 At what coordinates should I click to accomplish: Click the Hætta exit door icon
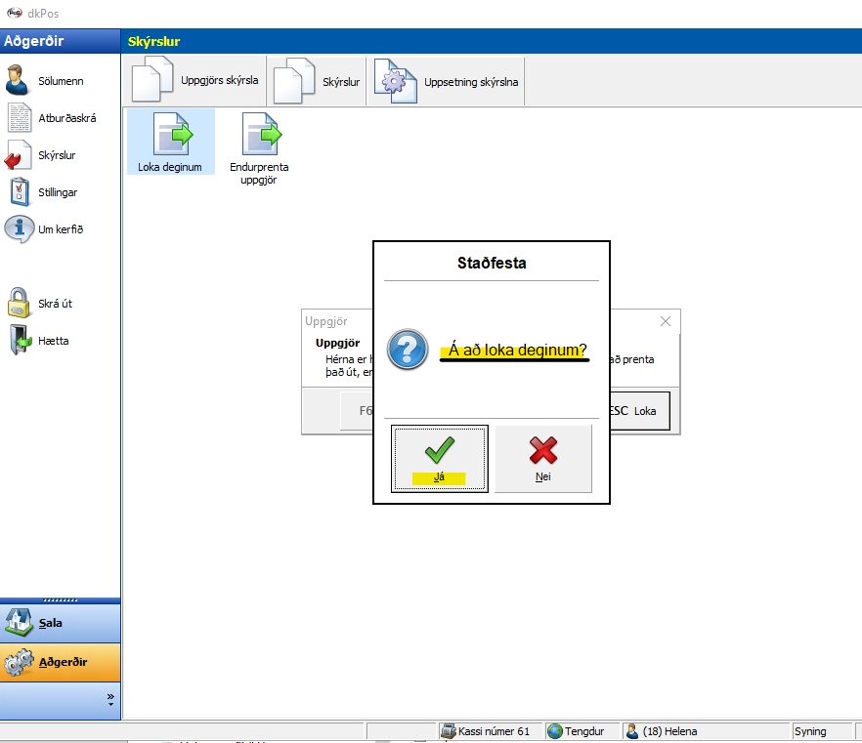pyautogui.click(x=20, y=341)
